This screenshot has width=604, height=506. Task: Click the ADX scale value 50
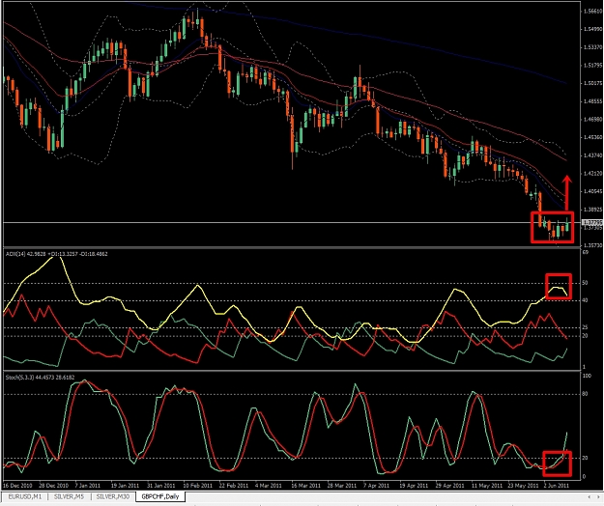pyautogui.click(x=585, y=283)
